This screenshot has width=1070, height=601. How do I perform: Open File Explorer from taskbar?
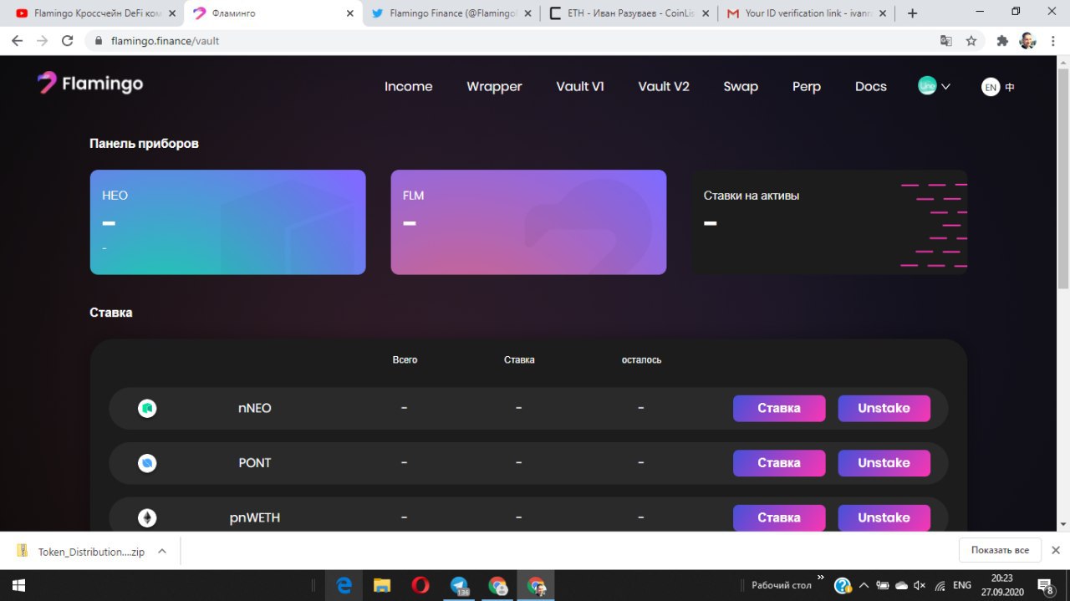click(382, 585)
